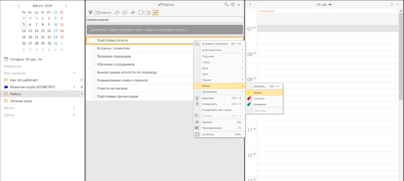Open the Работа project dropdown in toolbar
The image size is (404, 181).
pyautogui.click(x=104, y=13)
